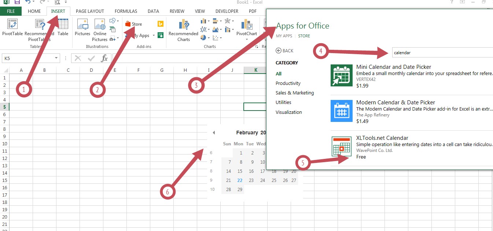This screenshot has height=231, width=493.
Task: Click the Online Pictures icon
Action: 100,29
